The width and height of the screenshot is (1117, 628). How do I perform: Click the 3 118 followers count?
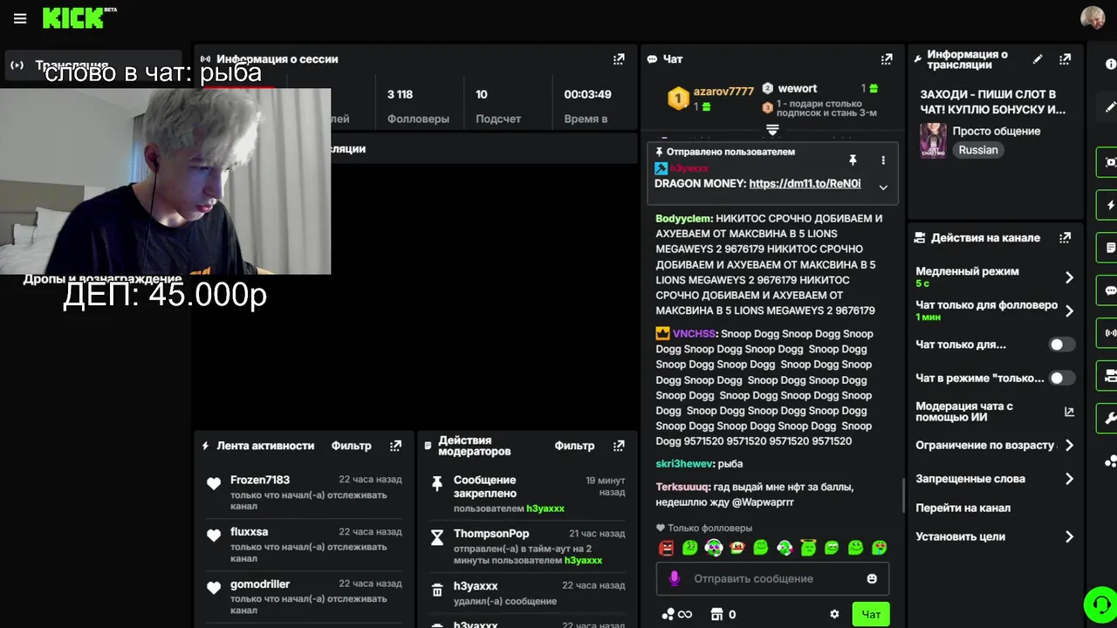[x=400, y=94]
